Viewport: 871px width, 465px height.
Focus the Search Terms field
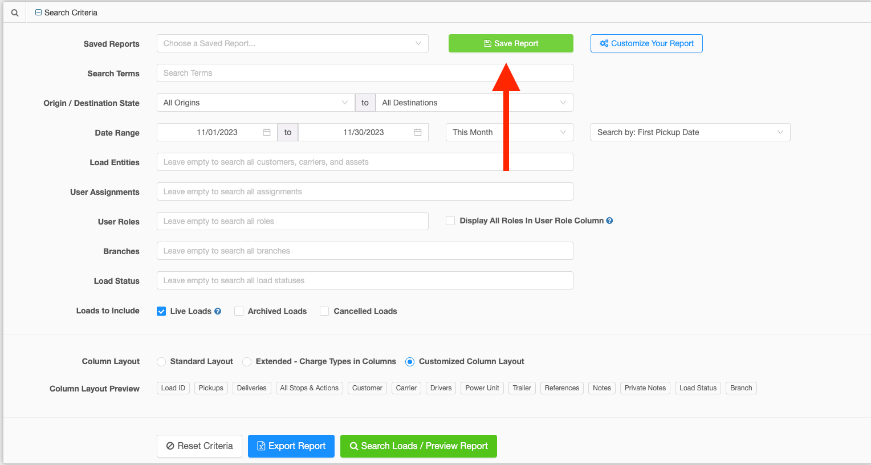365,73
